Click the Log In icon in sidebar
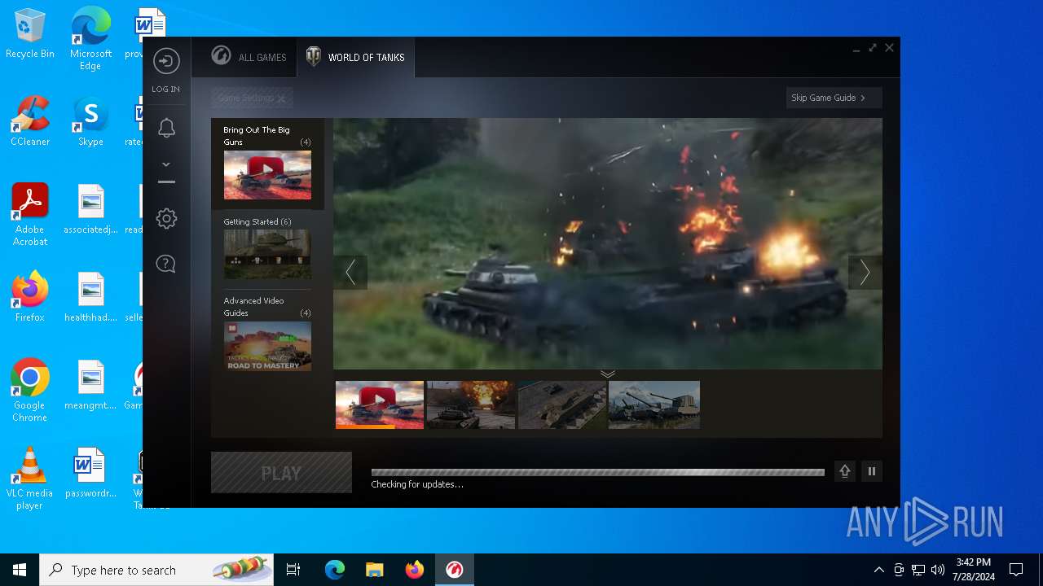The image size is (1043, 586). tap(166, 62)
